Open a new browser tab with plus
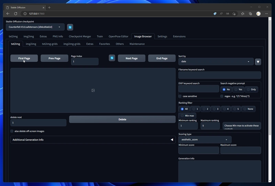 [49, 8]
